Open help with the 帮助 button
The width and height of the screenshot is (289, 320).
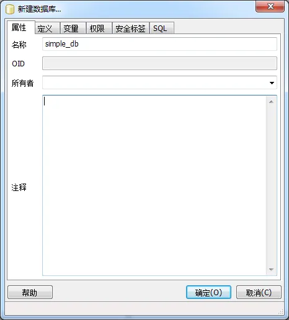30,292
